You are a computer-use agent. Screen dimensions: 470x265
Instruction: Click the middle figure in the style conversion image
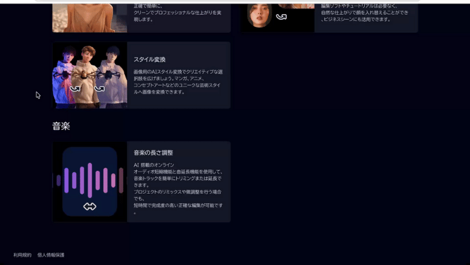(88, 73)
